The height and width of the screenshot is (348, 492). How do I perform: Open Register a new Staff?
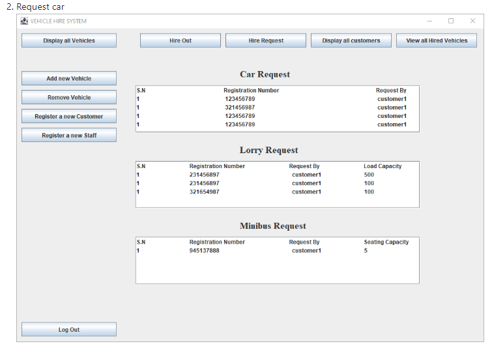point(69,136)
